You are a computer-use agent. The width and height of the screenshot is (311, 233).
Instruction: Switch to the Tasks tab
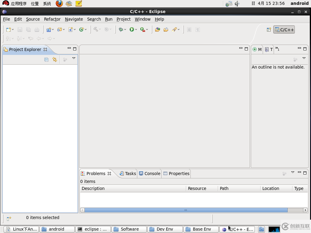coord(128,174)
